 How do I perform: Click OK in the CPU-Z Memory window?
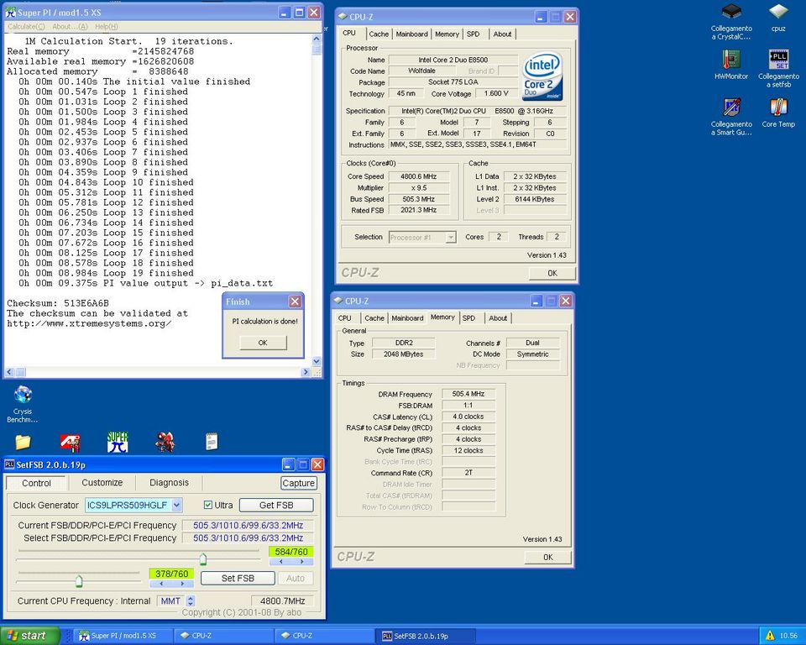tap(548, 557)
